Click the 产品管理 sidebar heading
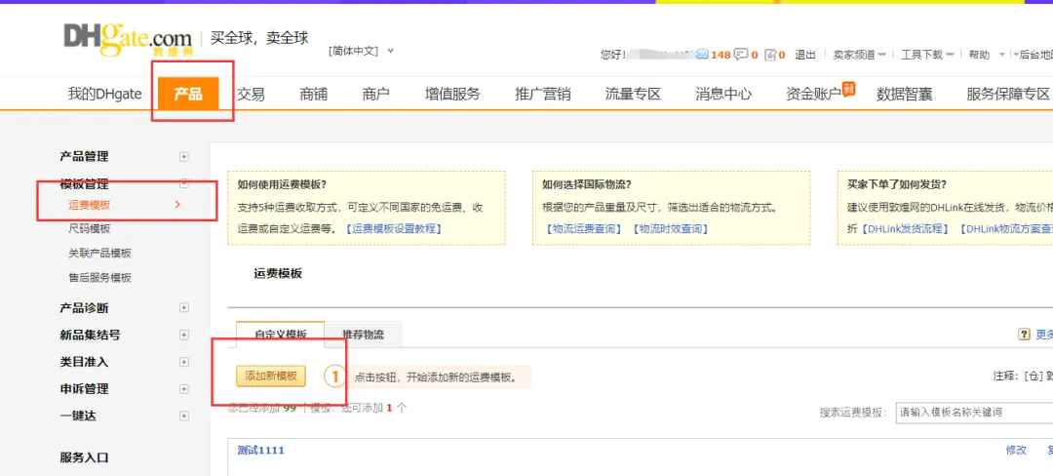The height and width of the screenshot is (476, 1053). point(84,156)
